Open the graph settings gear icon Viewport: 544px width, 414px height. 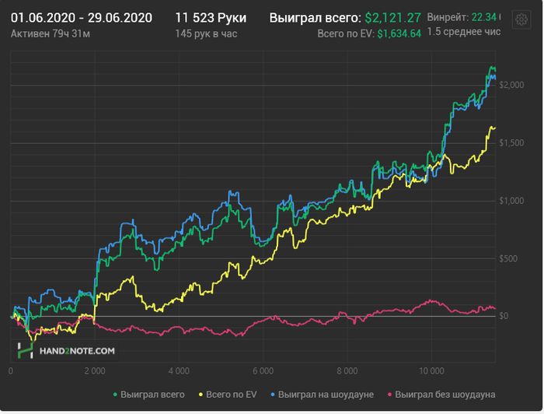pos(521,19)
